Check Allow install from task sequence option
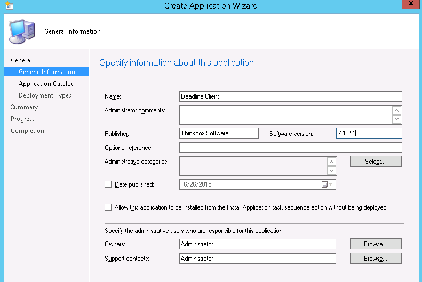 point(108,207)
